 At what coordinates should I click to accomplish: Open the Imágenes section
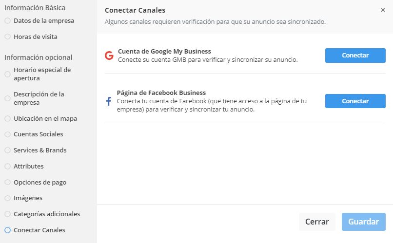click(28, 198)
